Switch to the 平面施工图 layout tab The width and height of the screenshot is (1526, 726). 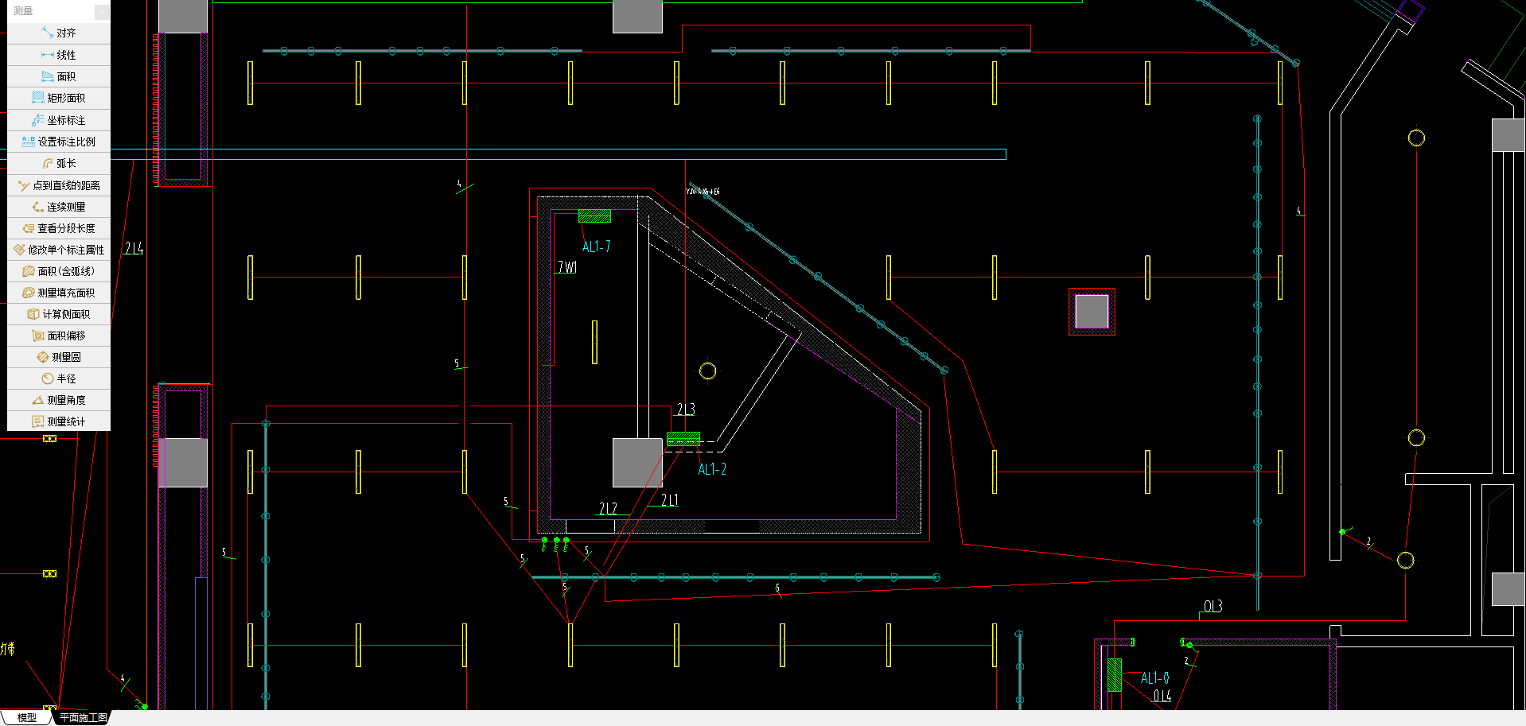point(83,717)
